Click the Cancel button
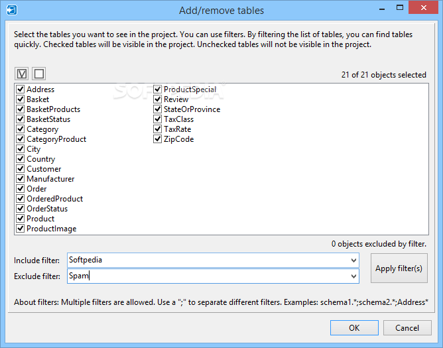 (x=407, y=327)
